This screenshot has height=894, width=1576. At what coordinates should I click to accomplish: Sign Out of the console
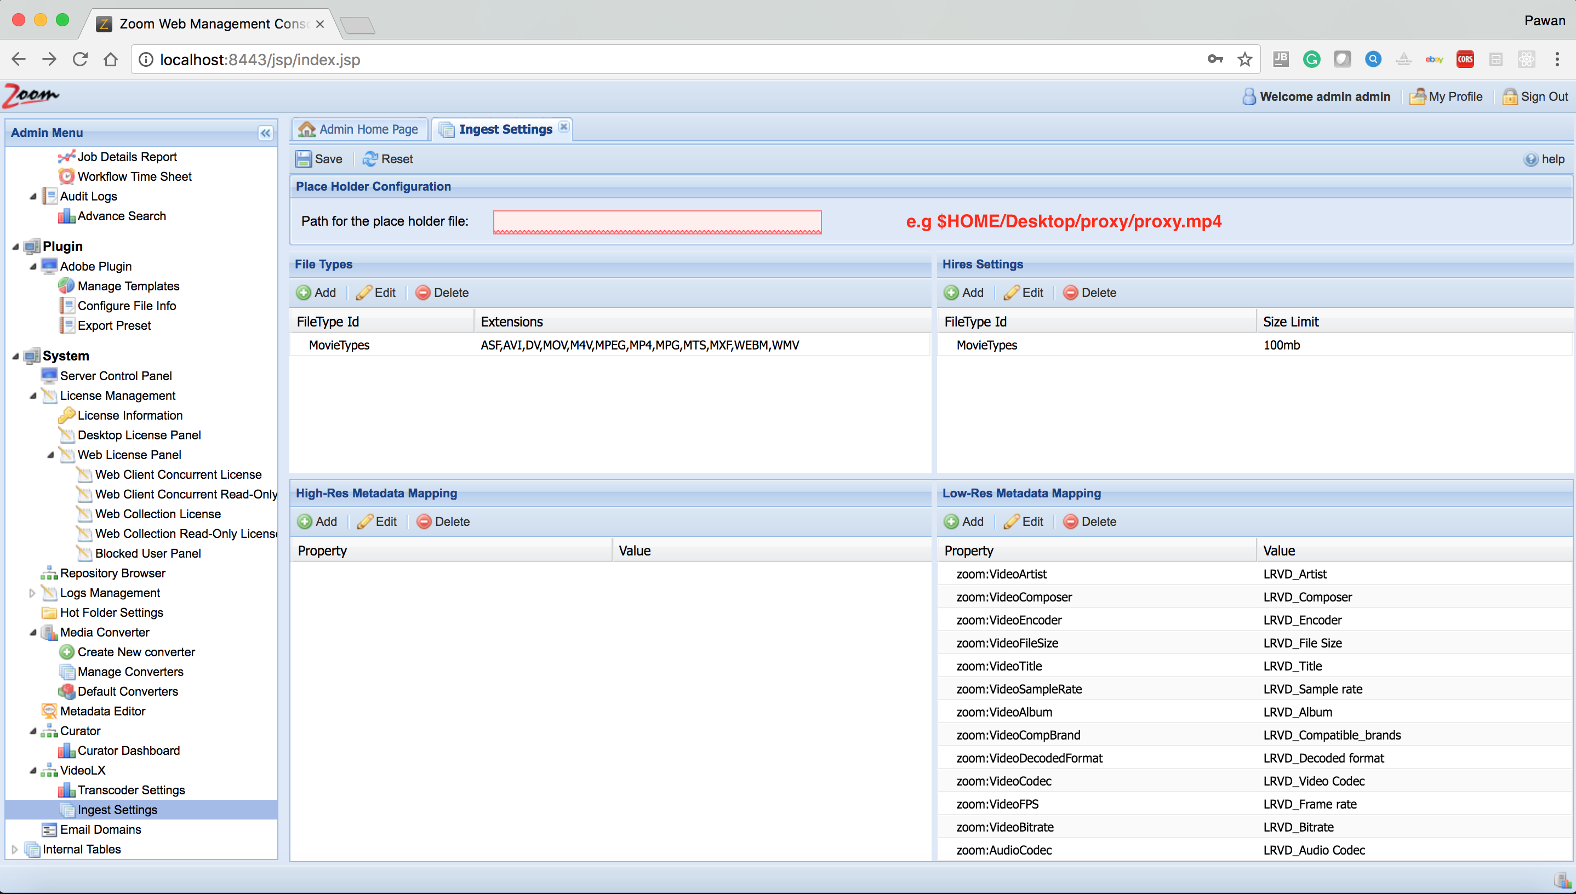(1535, 97)
